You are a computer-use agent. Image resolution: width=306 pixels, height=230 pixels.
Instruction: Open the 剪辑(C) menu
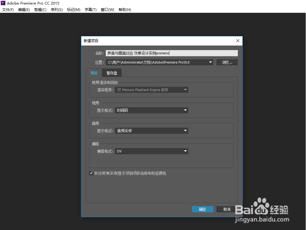tap(40, 9)
